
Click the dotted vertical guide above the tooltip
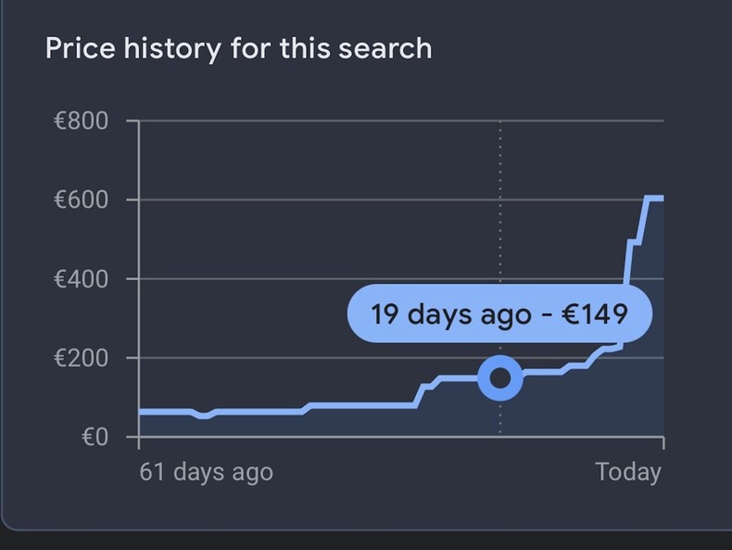point(500,204)
